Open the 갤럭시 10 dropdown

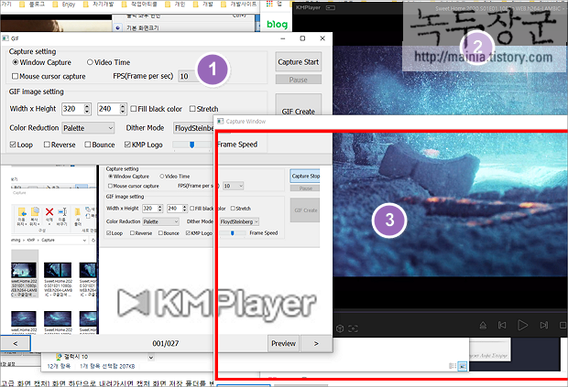[151, 358]
